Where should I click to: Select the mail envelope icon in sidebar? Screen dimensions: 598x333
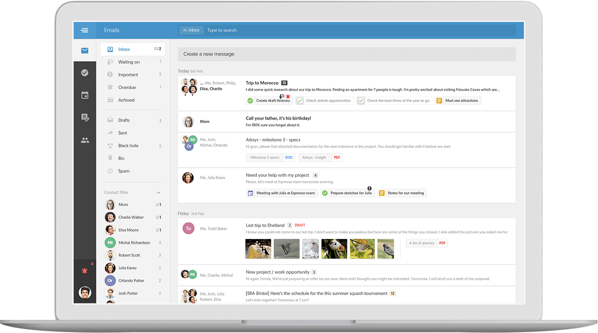85,51
